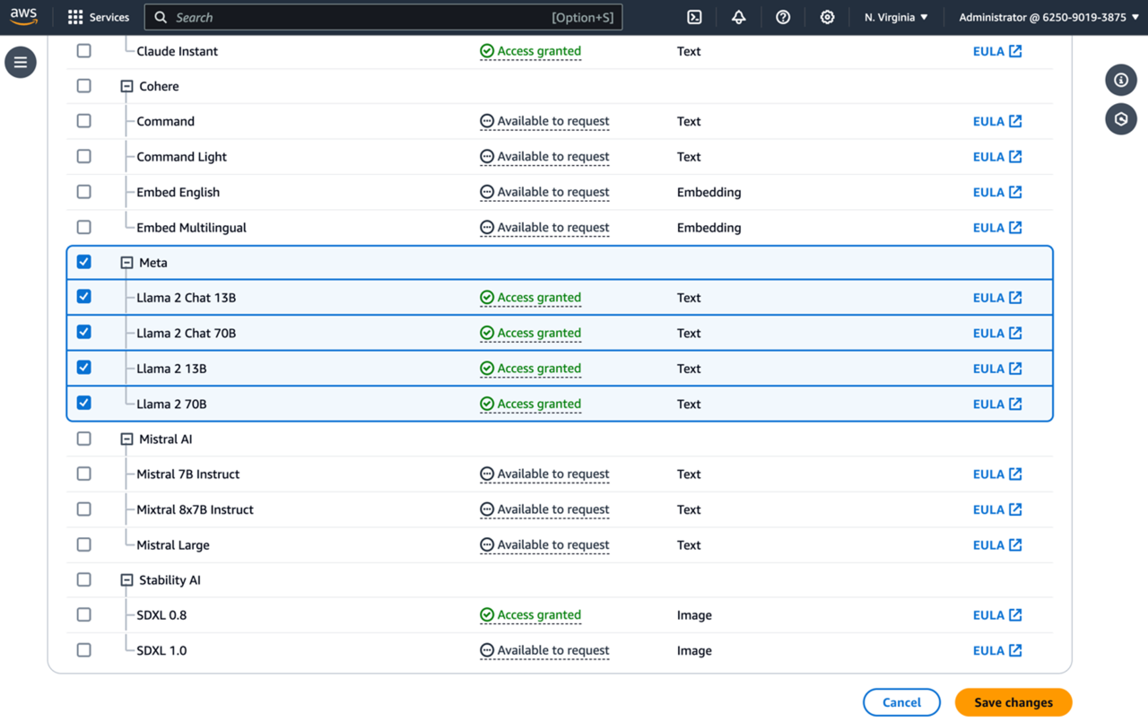Image resolution: width=1148 pixels, height=722 pixels.
Task: Open the hamburger navigation menu
Action: [21, 62]
